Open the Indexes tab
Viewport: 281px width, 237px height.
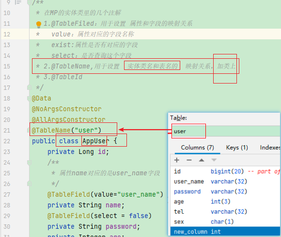(x=270, y=148)
